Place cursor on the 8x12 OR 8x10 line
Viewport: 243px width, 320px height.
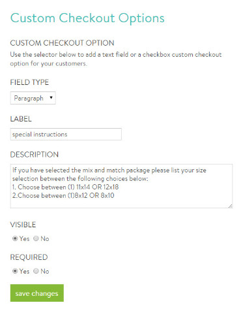(x=63, y=195)
